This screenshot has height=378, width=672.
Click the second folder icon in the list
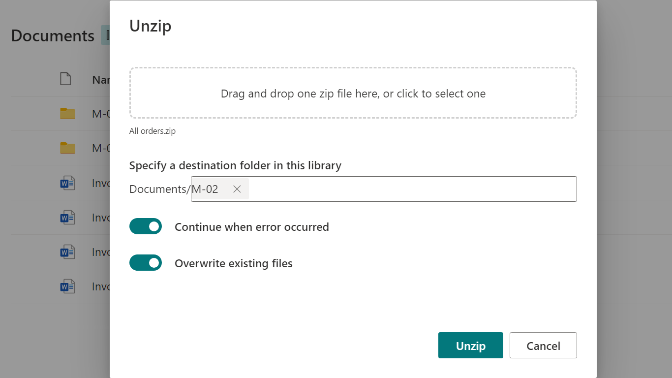[67, 148]
